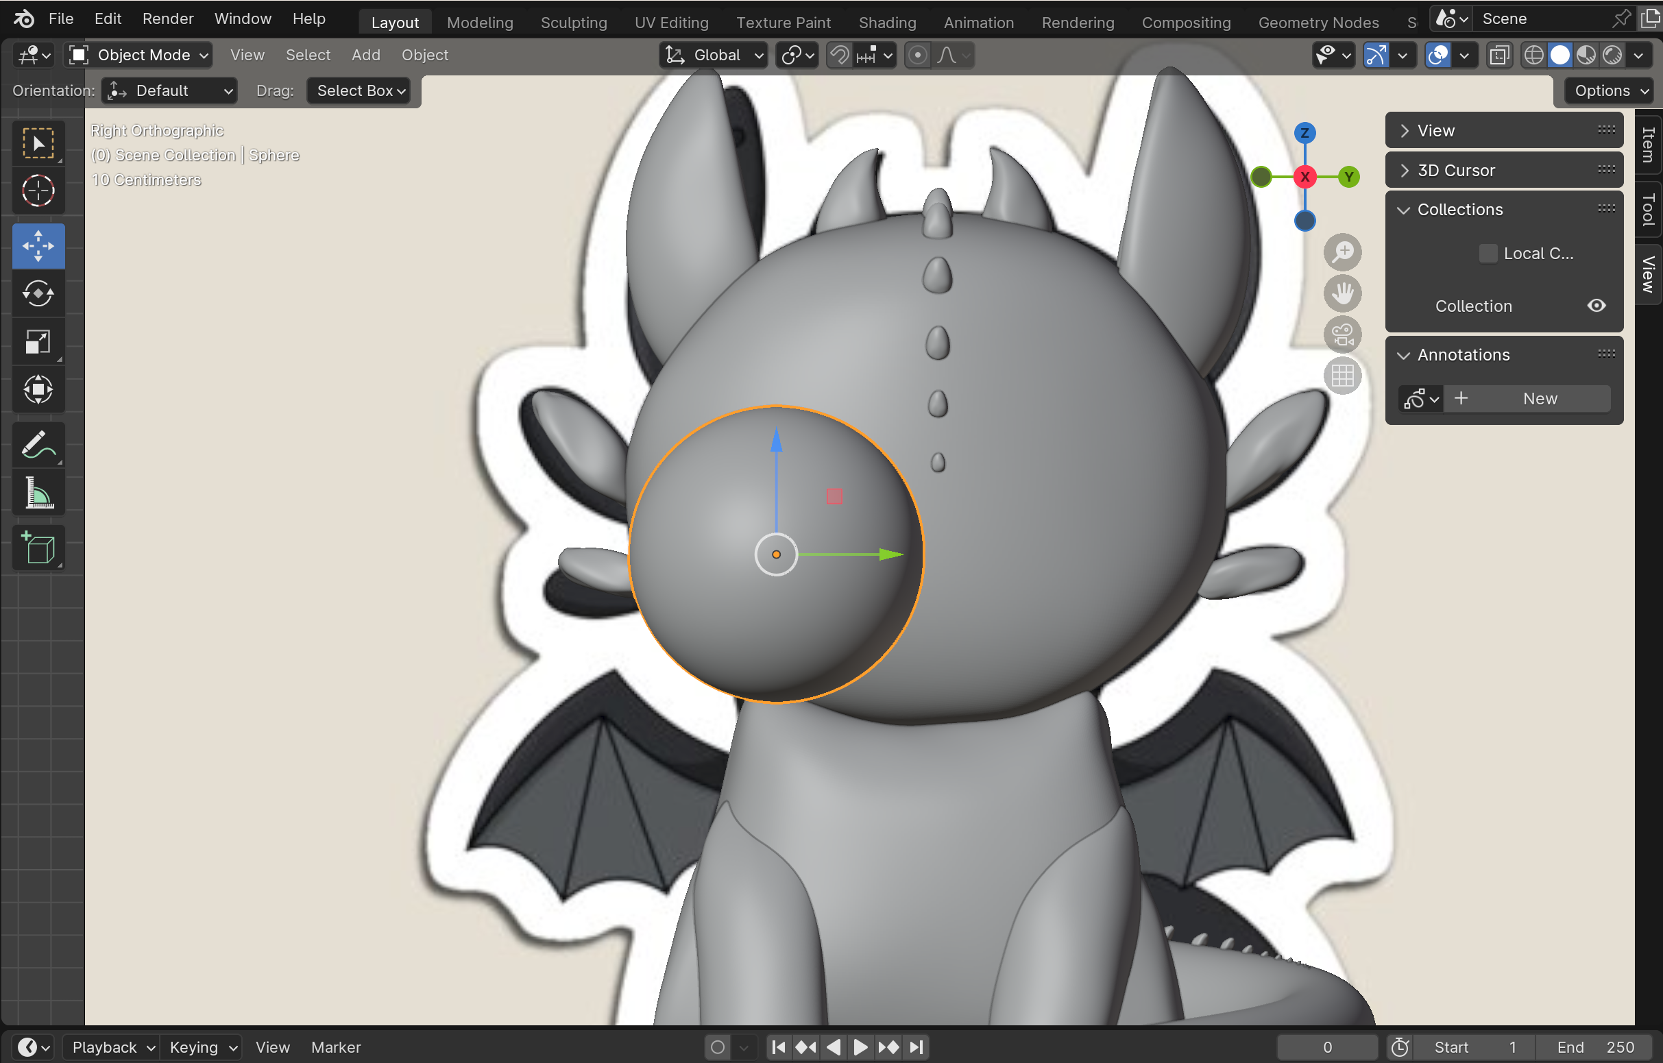Collapse the Annotations panel

(x=1504, y=355)
